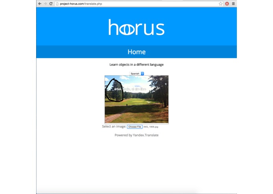Click the page icon beside the URL
The image size is (273, 194).
tap(57, 4)
